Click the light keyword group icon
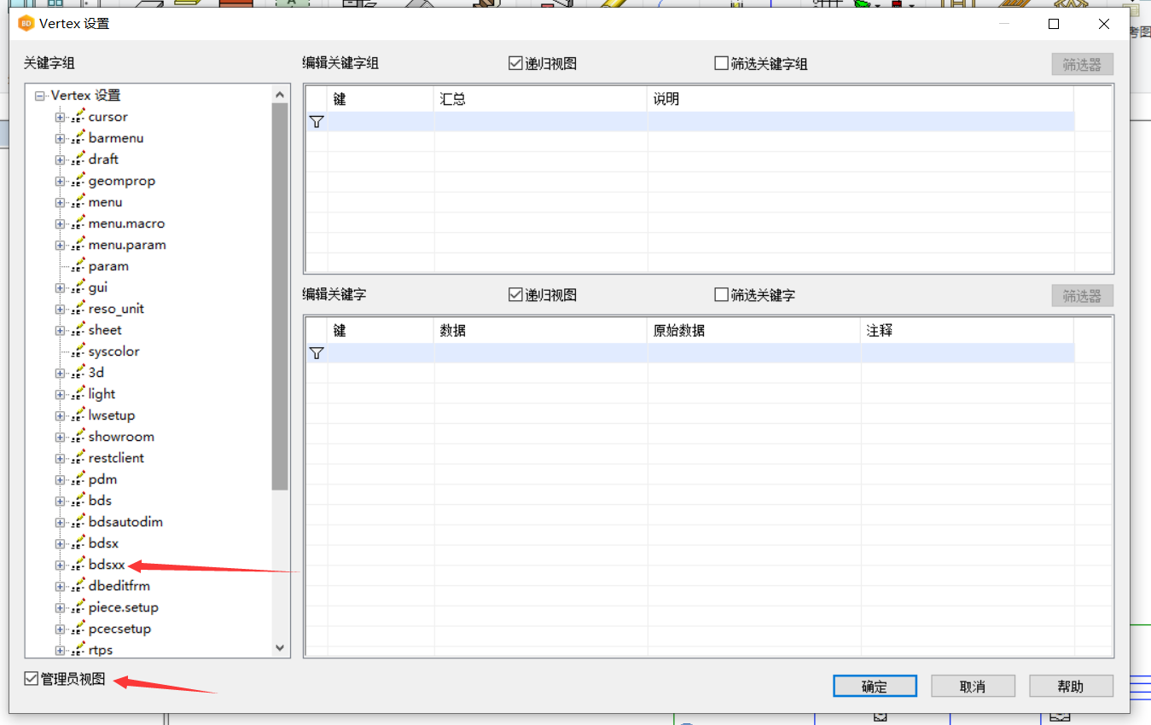Viewport: 1151px width, 725px height. coord(78,394)
